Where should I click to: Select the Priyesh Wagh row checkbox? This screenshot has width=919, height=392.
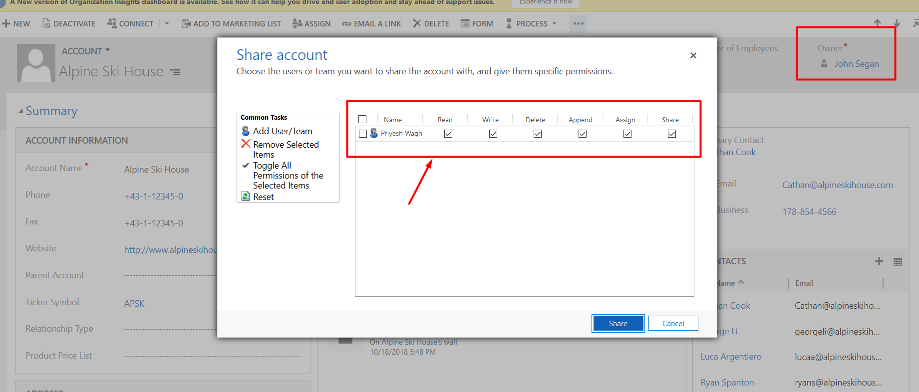[x=363, y=134]
